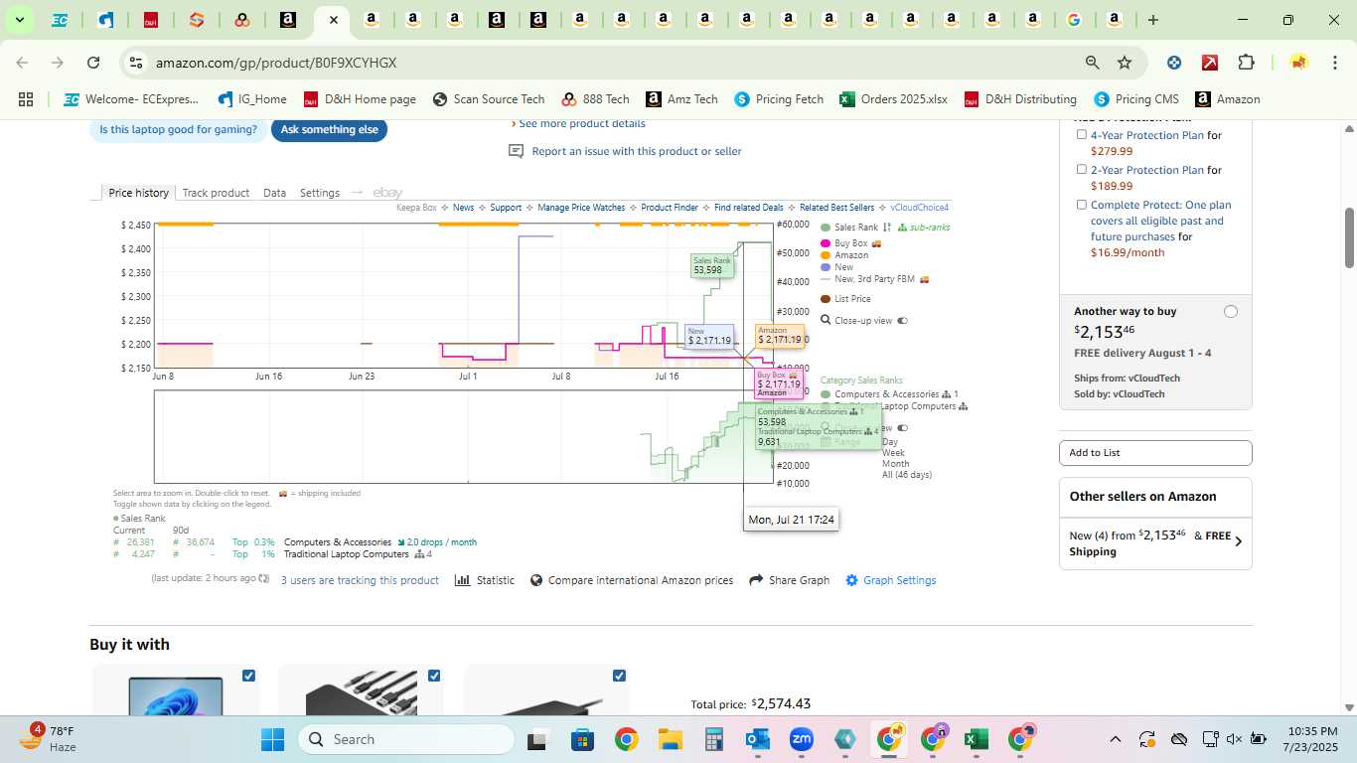Bookmark this page with the star icon
Image resolution: width=1357 pixels, height=763 pixels.
(x=1125, y=63)
